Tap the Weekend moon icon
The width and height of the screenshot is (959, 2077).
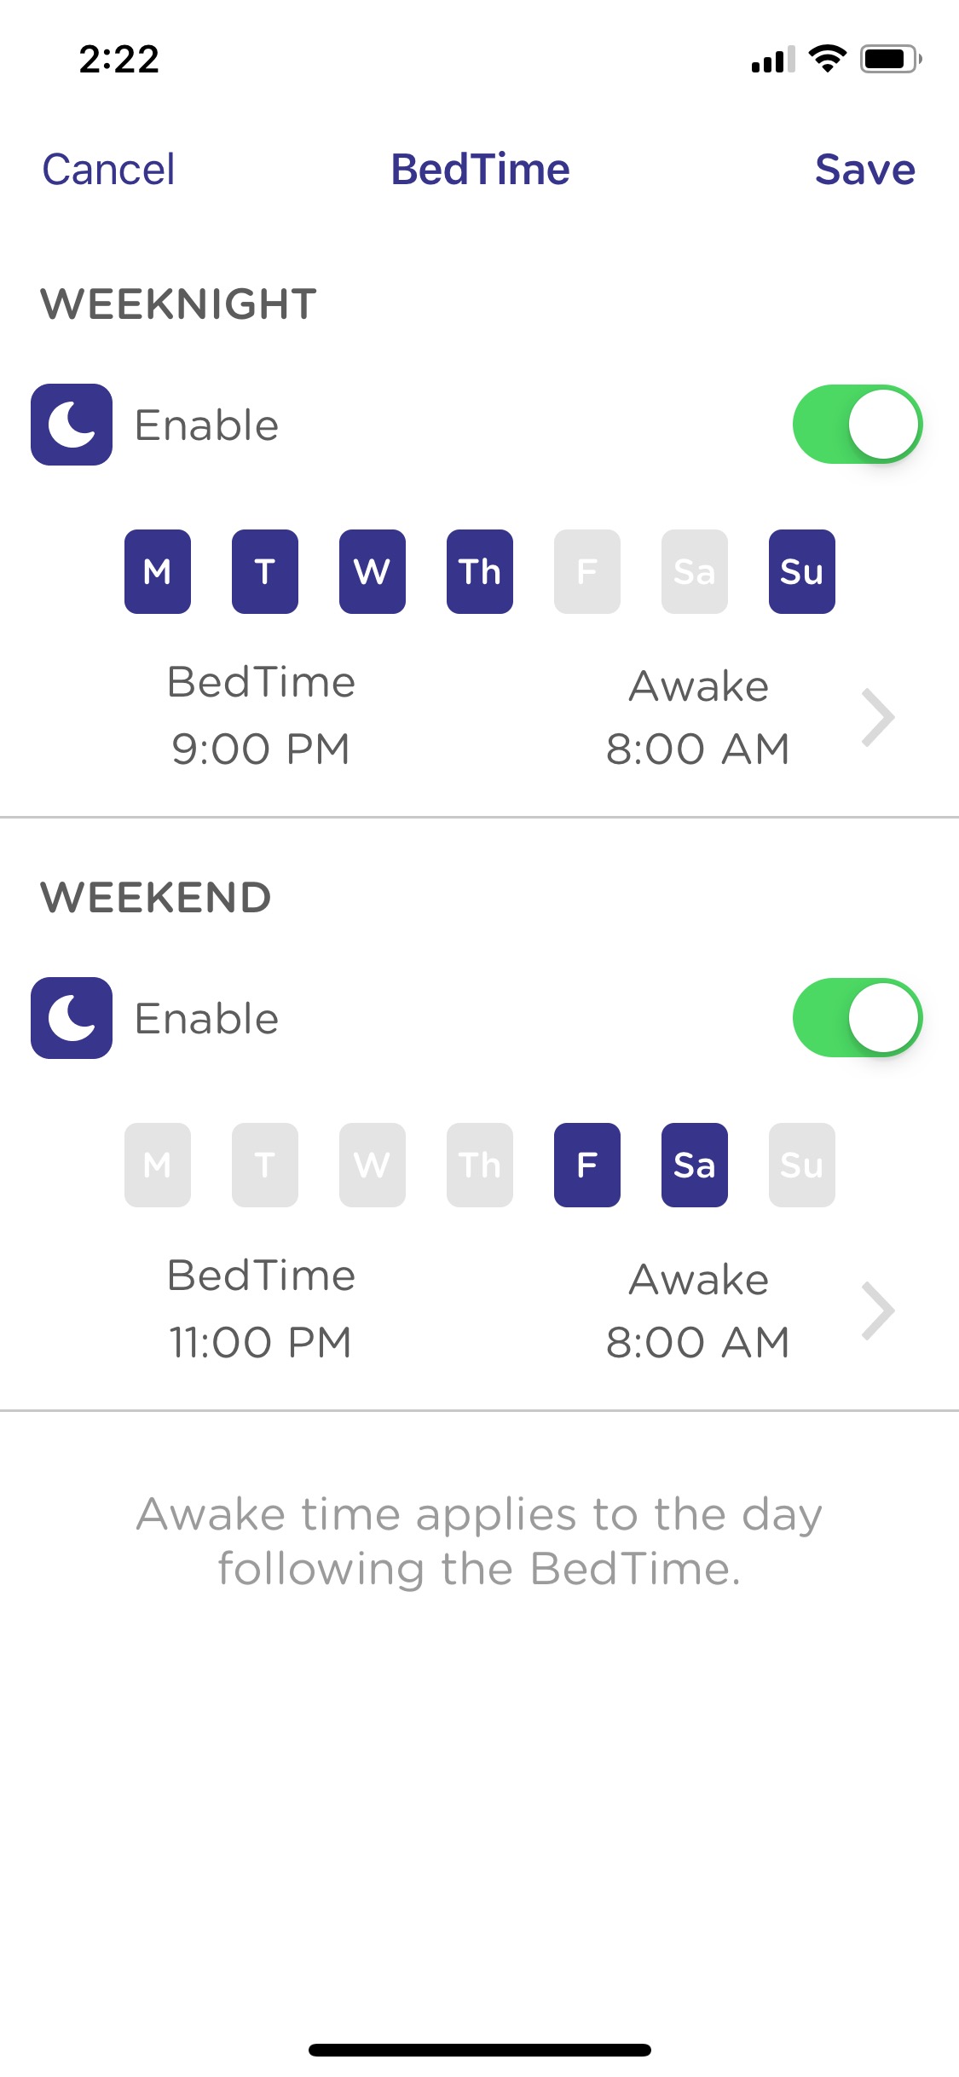[x=72, y=1018]
